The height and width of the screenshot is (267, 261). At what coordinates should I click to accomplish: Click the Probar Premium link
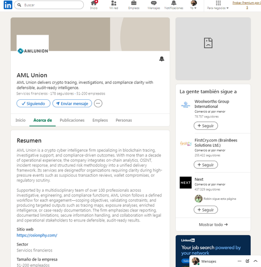point(247,5)
